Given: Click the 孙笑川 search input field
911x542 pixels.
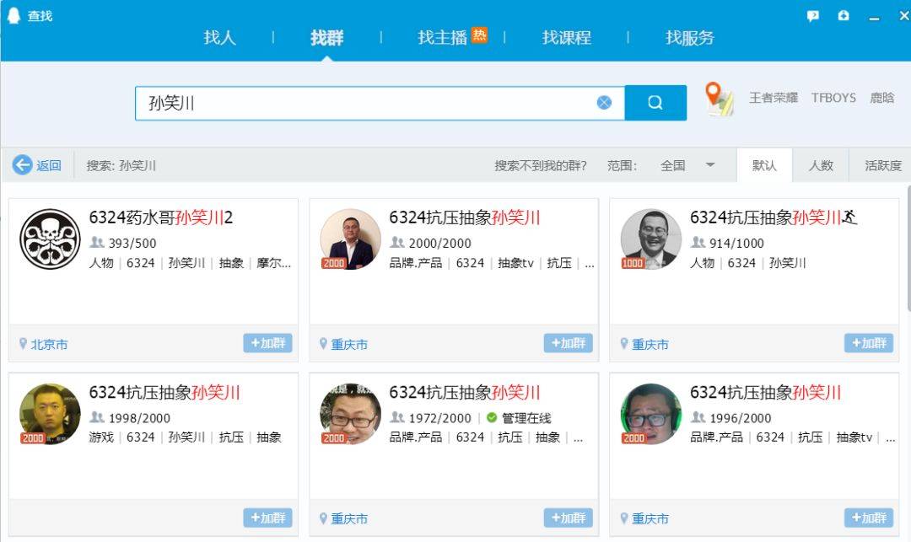Looking at the screenshot, I should tap(363, 103).
